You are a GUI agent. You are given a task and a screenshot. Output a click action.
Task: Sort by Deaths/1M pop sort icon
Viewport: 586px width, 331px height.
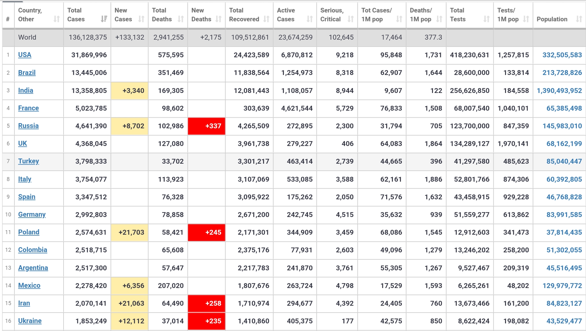click(x=439, y=19)
